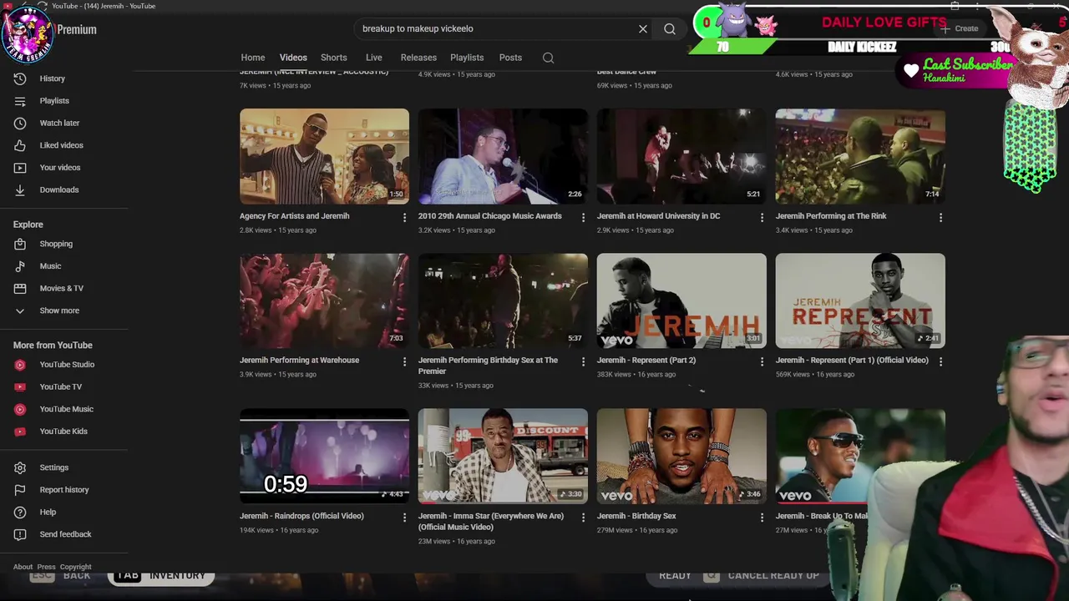Open YouTube TV link
This screenshot has width=1069, height=601.
tap(60, 386)
